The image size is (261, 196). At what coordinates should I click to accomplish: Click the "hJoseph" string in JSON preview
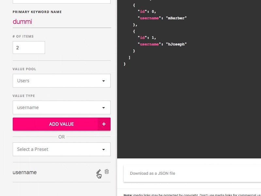point(176,44)
